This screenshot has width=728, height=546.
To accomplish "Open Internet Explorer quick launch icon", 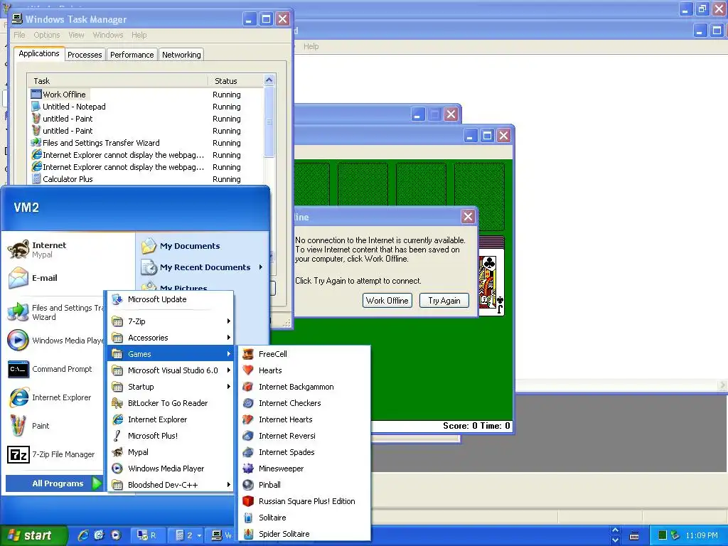I will [x=82, y=535].
